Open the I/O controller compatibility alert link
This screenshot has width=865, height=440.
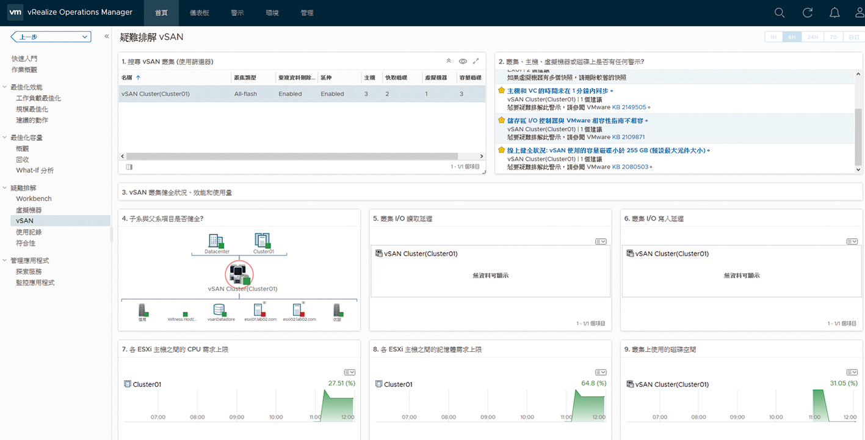coord(577,120)
